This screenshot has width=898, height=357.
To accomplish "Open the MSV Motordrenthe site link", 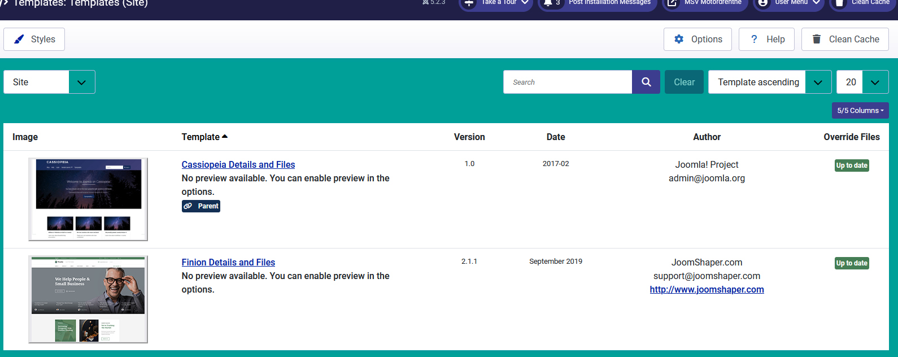I will 705,3.
